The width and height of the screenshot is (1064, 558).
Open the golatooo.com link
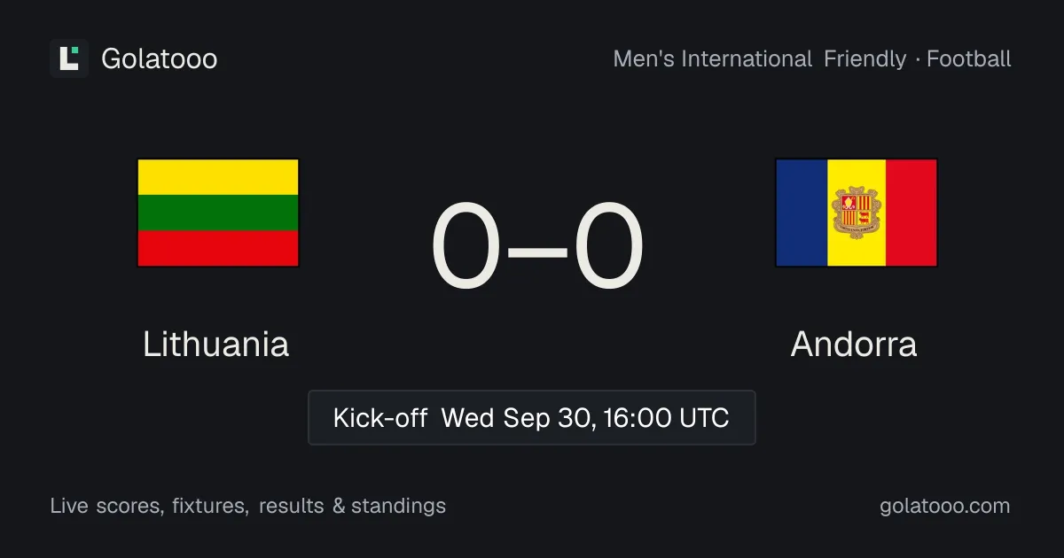945,507
